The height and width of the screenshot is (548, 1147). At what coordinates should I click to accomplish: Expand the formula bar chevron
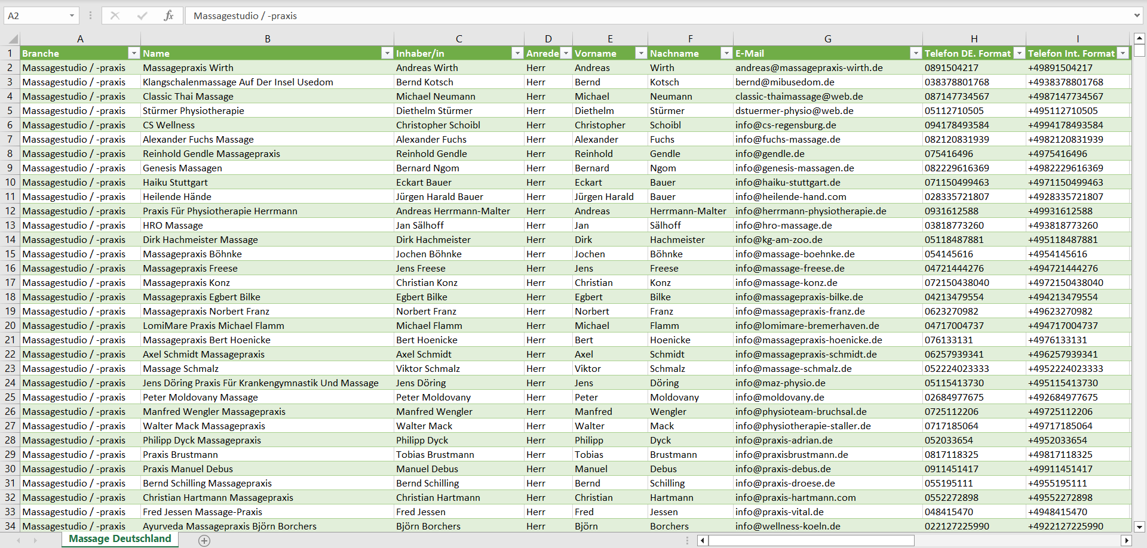click(x=1137, y=16)
